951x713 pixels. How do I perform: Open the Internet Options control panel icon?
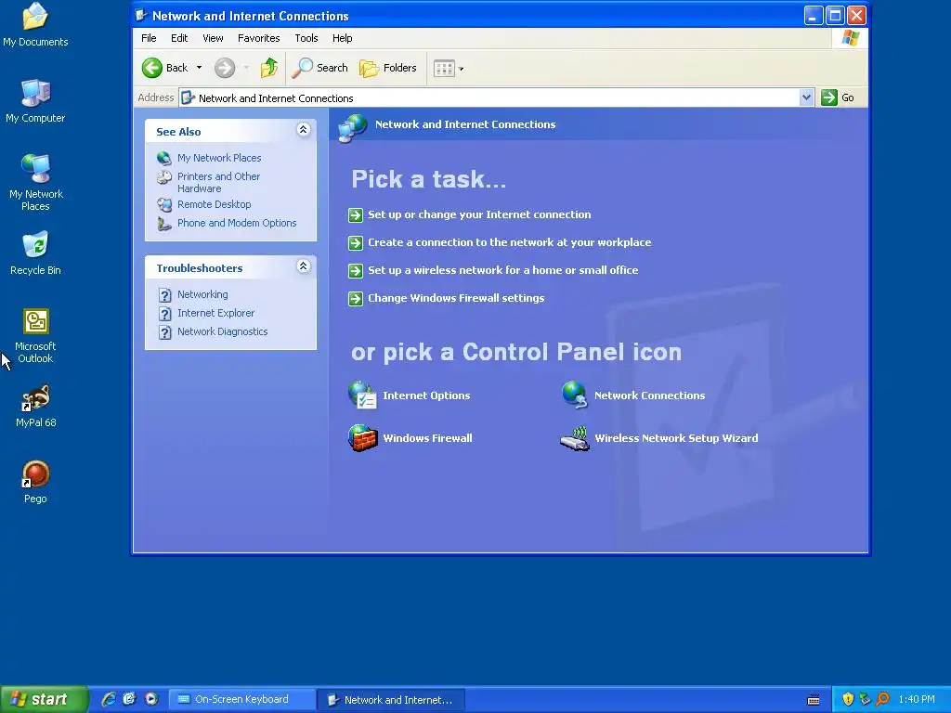[x=362, y=395]
